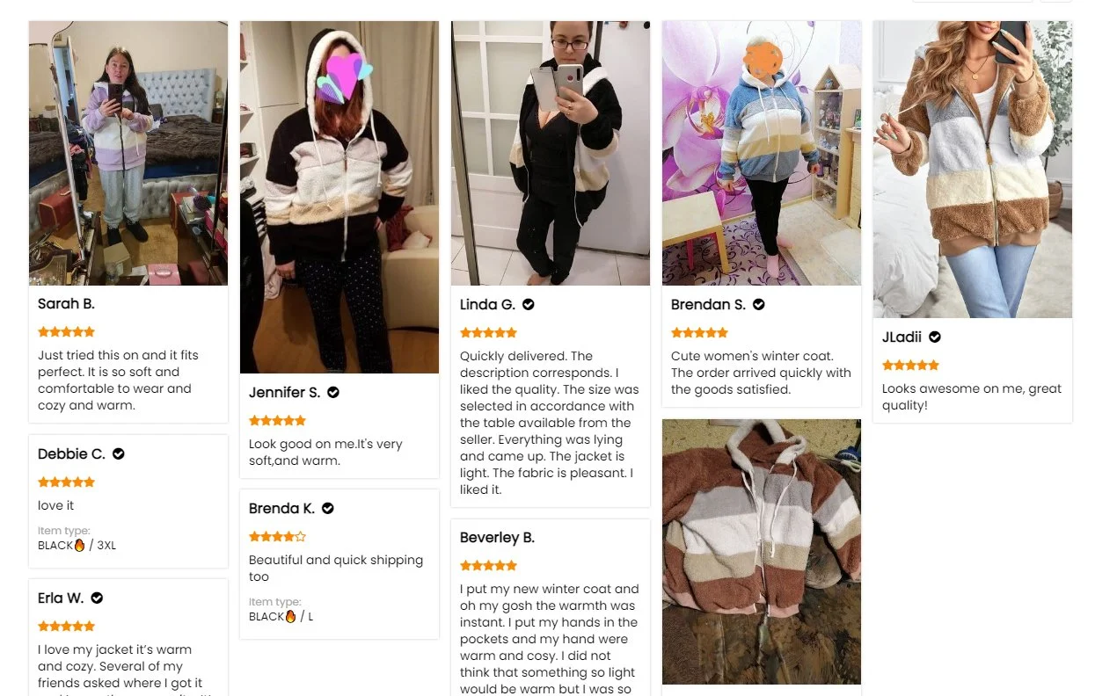
Task: Click verified badge next to Debbie C.
Action: [x=119, y=453]
